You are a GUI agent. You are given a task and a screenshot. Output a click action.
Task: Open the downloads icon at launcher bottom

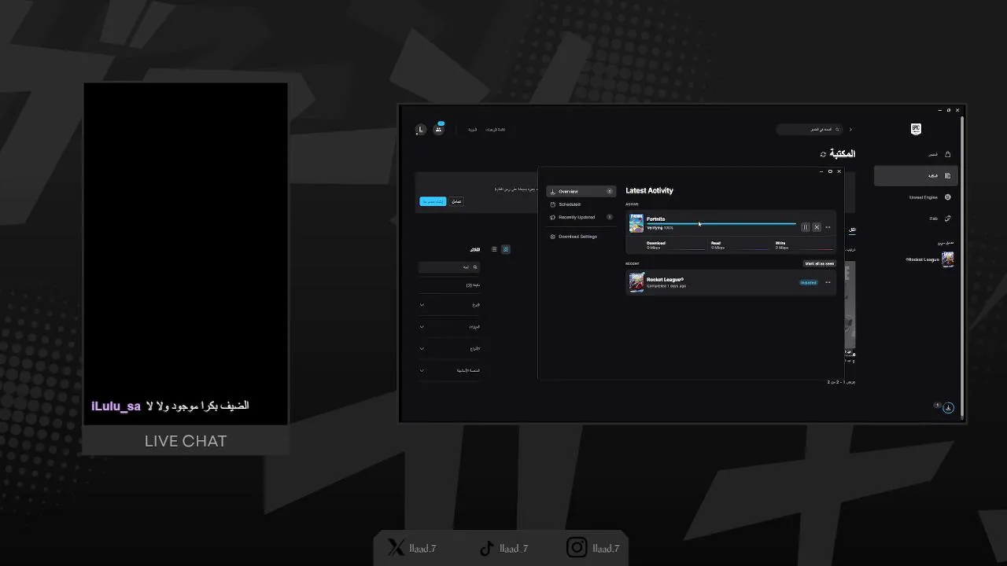(x=948, y=407)
